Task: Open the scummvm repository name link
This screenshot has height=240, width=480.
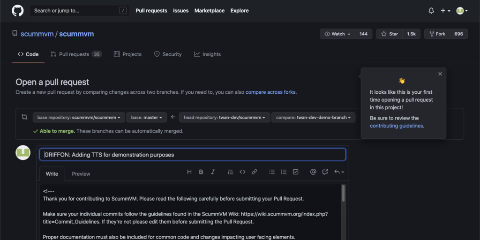Action: click(76, 34)
